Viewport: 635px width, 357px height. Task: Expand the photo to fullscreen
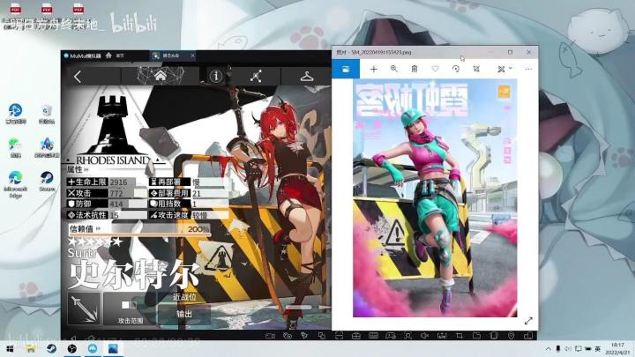(x=528, y=321)
